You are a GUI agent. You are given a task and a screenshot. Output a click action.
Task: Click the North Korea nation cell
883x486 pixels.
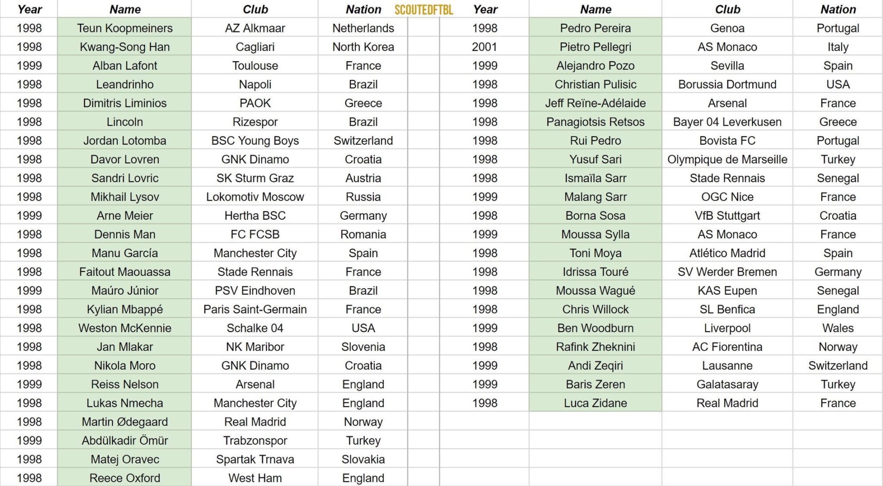(363, 47)
